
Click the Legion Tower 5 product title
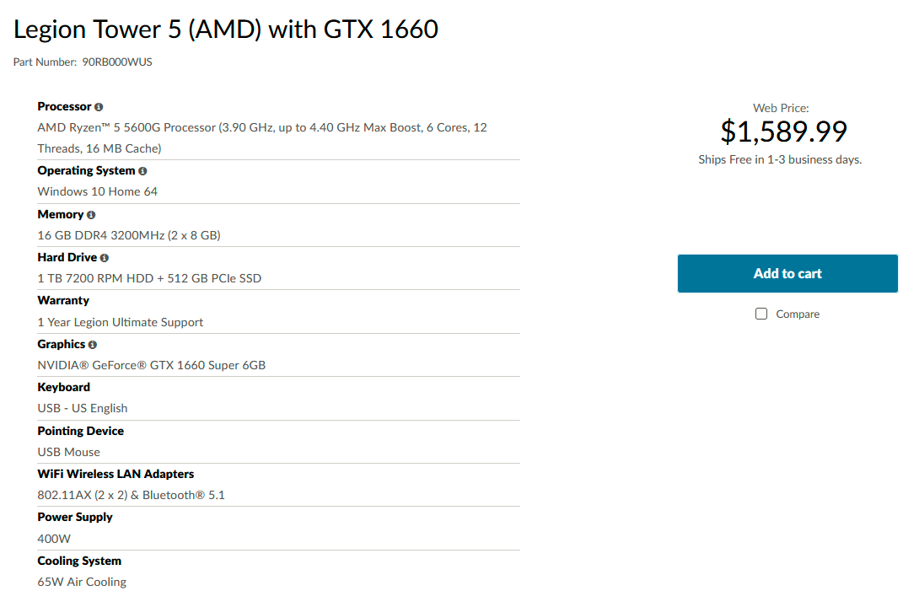(x=226, y=30)
